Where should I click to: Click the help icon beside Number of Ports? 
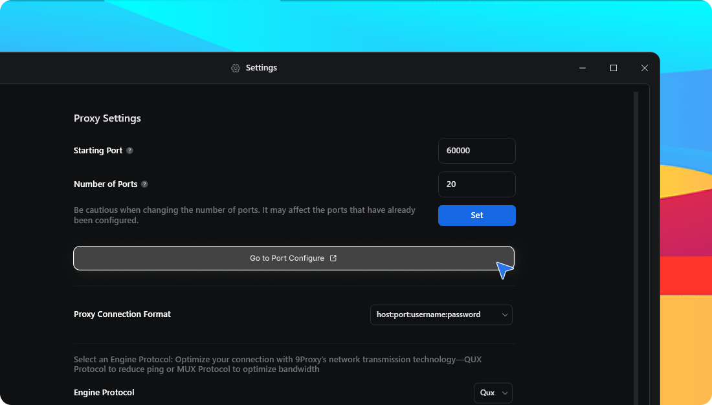coord(144,184)
